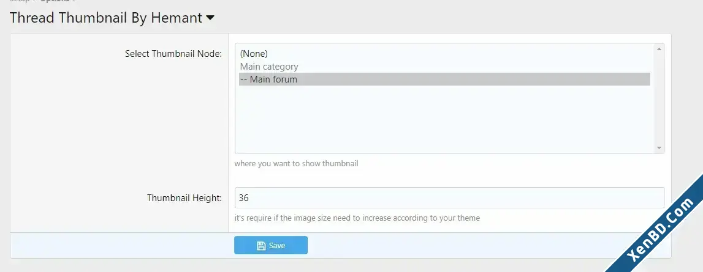Click the Save button
The height and width of the screenshot is (272, 703).
[x=271, y=245]
